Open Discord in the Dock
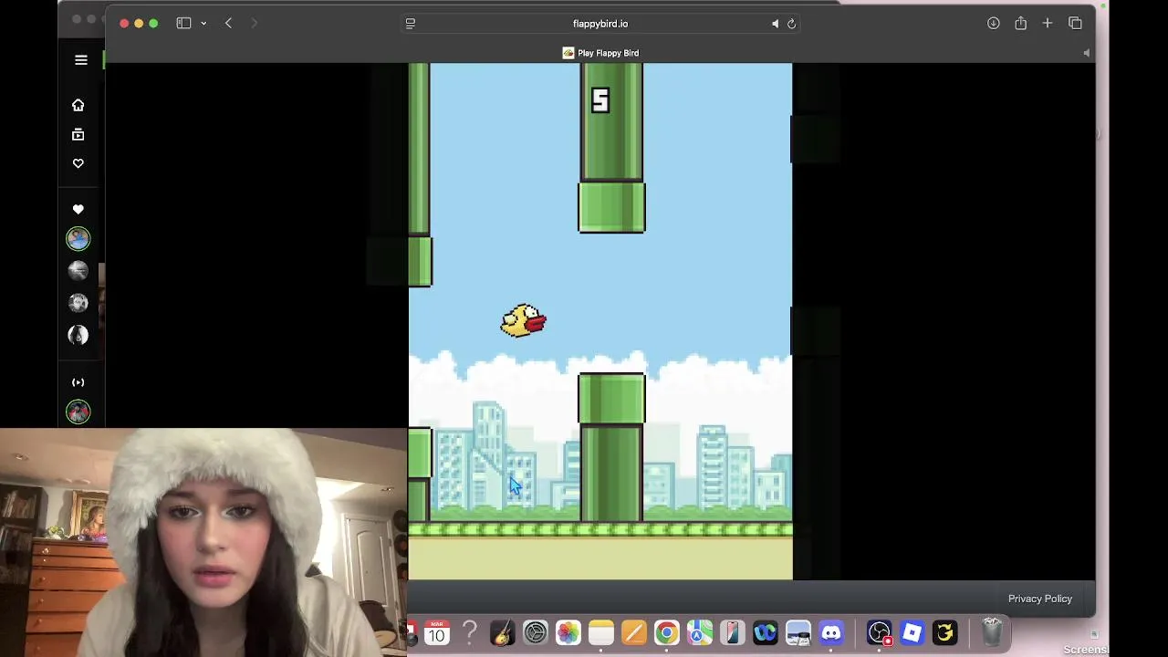This screenshot has height=657, width=1168. click(830, 632)
